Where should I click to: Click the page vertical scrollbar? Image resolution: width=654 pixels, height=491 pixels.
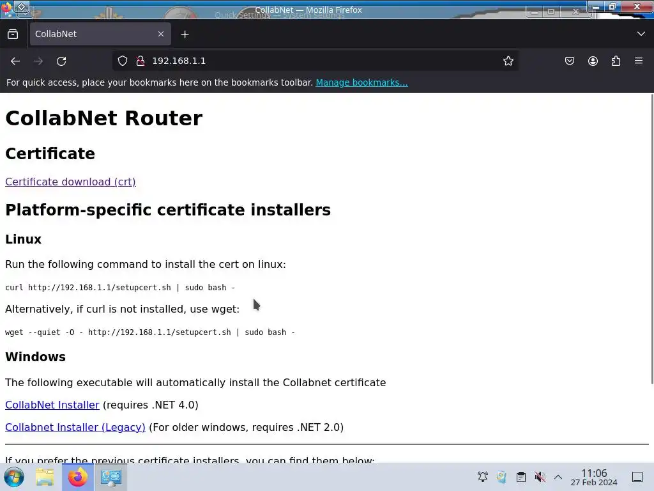(x=652, y=239)
